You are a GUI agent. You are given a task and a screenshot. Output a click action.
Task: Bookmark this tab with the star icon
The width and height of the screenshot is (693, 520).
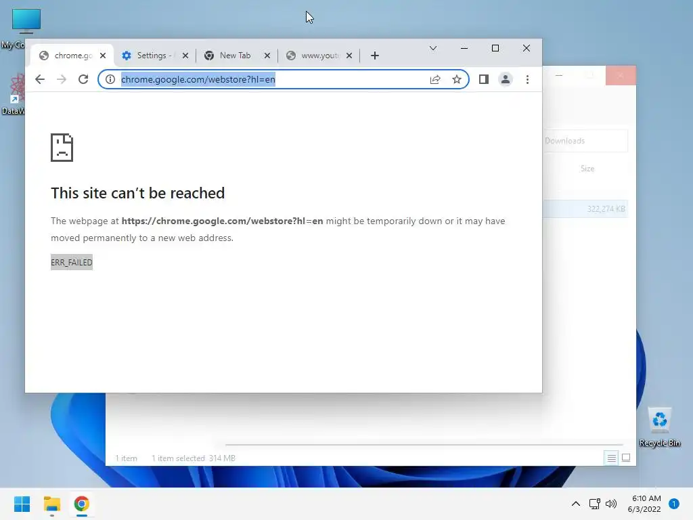coord(457,79)
